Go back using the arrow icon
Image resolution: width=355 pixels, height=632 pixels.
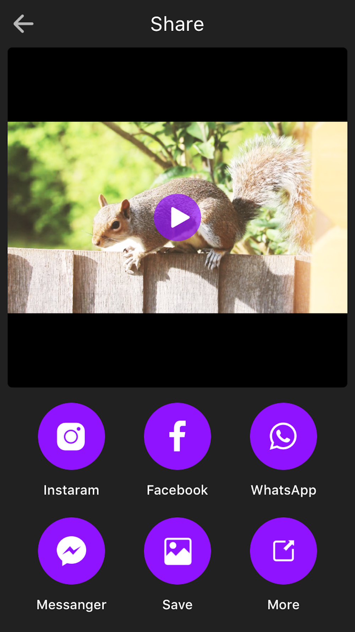[23, 24]
